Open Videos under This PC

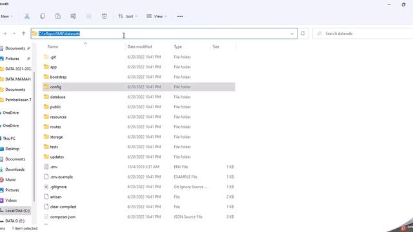coord(11,200)
